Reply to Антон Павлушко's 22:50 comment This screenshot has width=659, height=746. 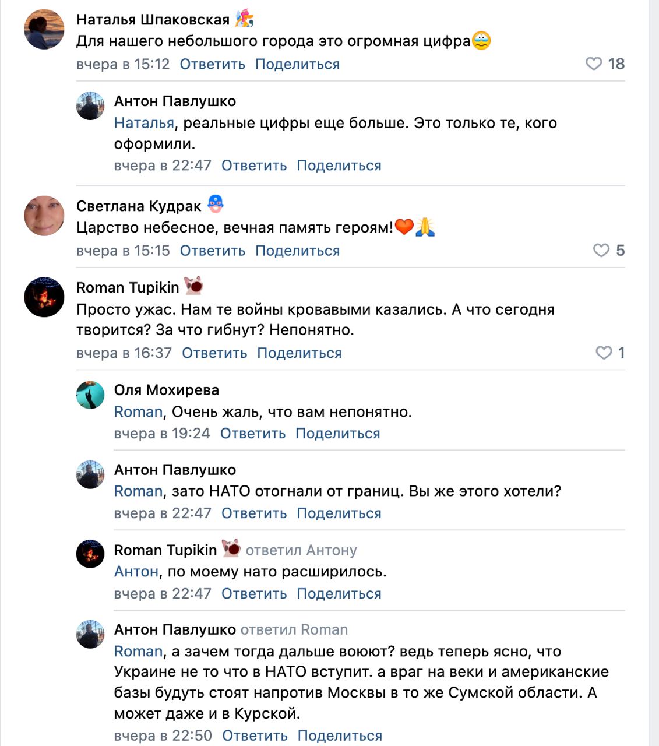point(255,736)
